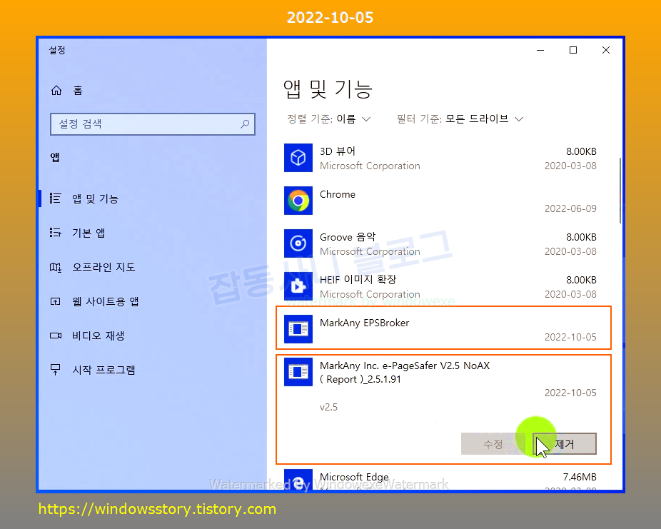Select the HEIF 이미지 확장 entry name
The image size is (661, 529).
358,279
